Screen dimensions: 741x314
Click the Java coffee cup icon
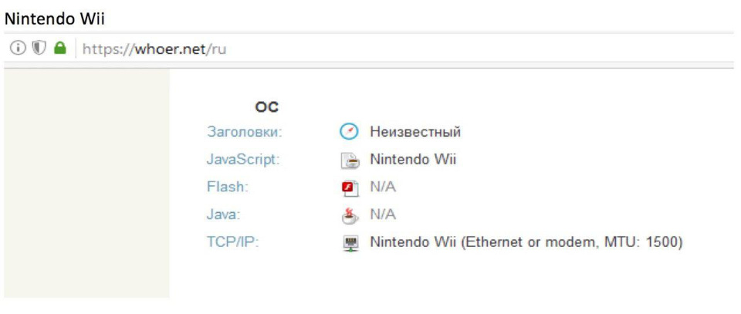pyautogui.click(x=350, y=215)
